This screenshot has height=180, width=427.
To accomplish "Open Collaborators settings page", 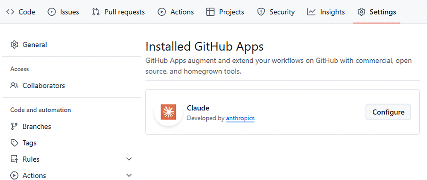I will (44, 86).
